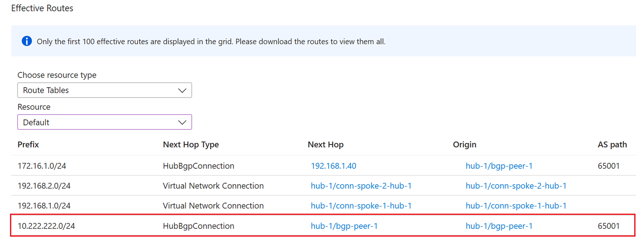
Task: Open origin hub-1/conn-spoke-2-hub-1 link
Action: (516, 186)
